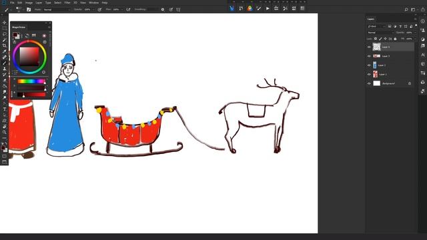Screen dimensions: 427x240
Task: Select the Rectangular Marquee tool
Action: 5,28
